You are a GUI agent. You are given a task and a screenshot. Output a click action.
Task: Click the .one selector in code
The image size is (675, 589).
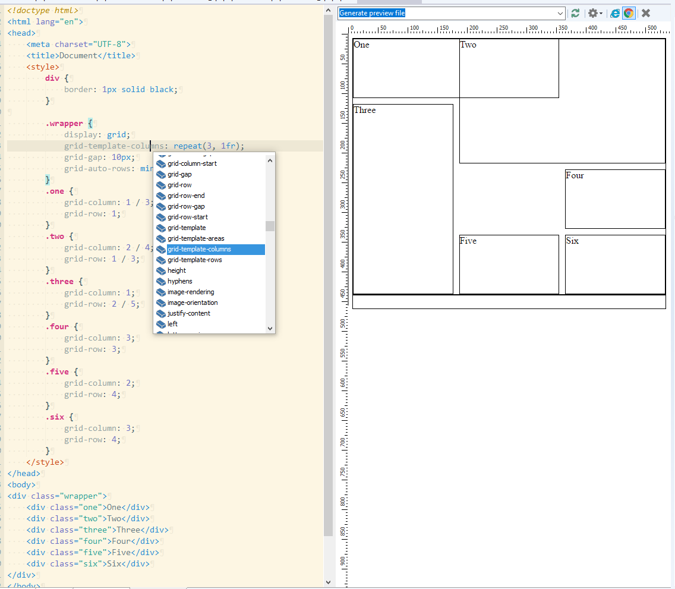pyautogui.click(x=55, y=191)
